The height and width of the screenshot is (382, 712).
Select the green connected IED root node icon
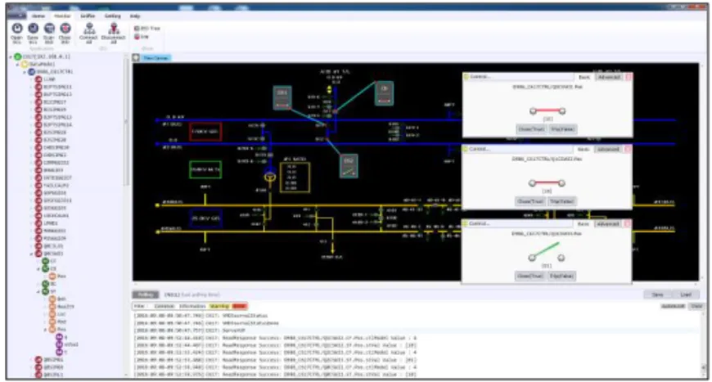tap(18, 56)
